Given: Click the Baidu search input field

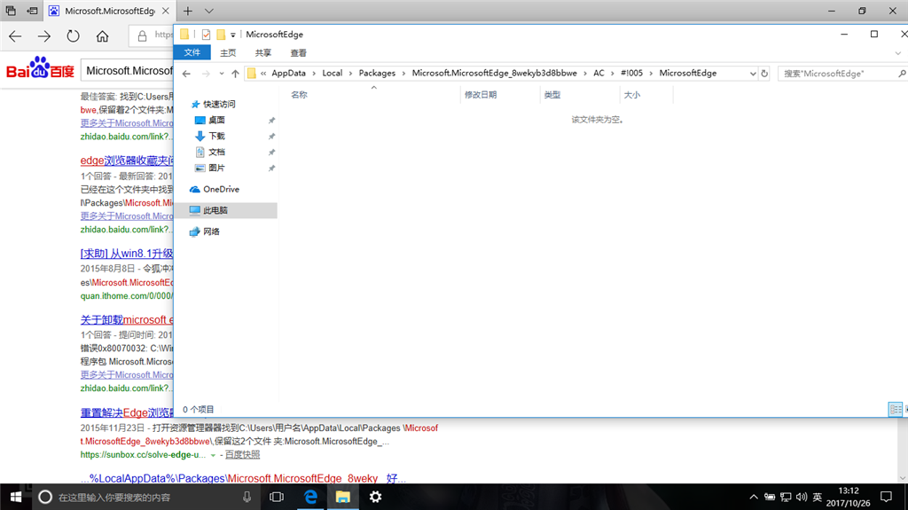Looking at the screenshot, I should (x=128, y=71).
